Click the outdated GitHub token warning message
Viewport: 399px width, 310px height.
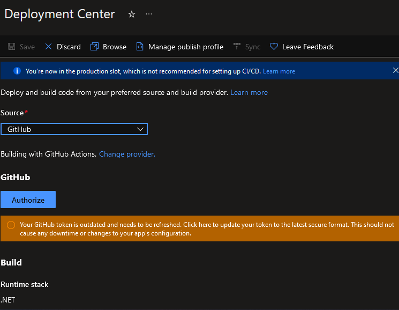click(207, 228)
